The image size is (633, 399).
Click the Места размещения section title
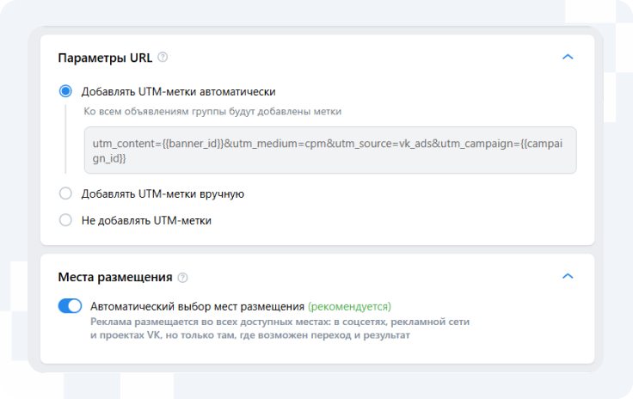tap(115, 277)
